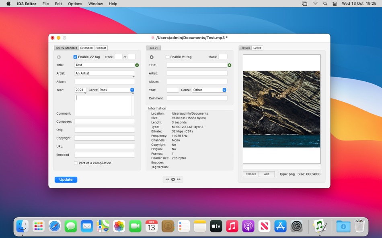This screenshot has height=238, width=382.
Task: Enable the V1 tag checkbox
Action: click(168, 57)
